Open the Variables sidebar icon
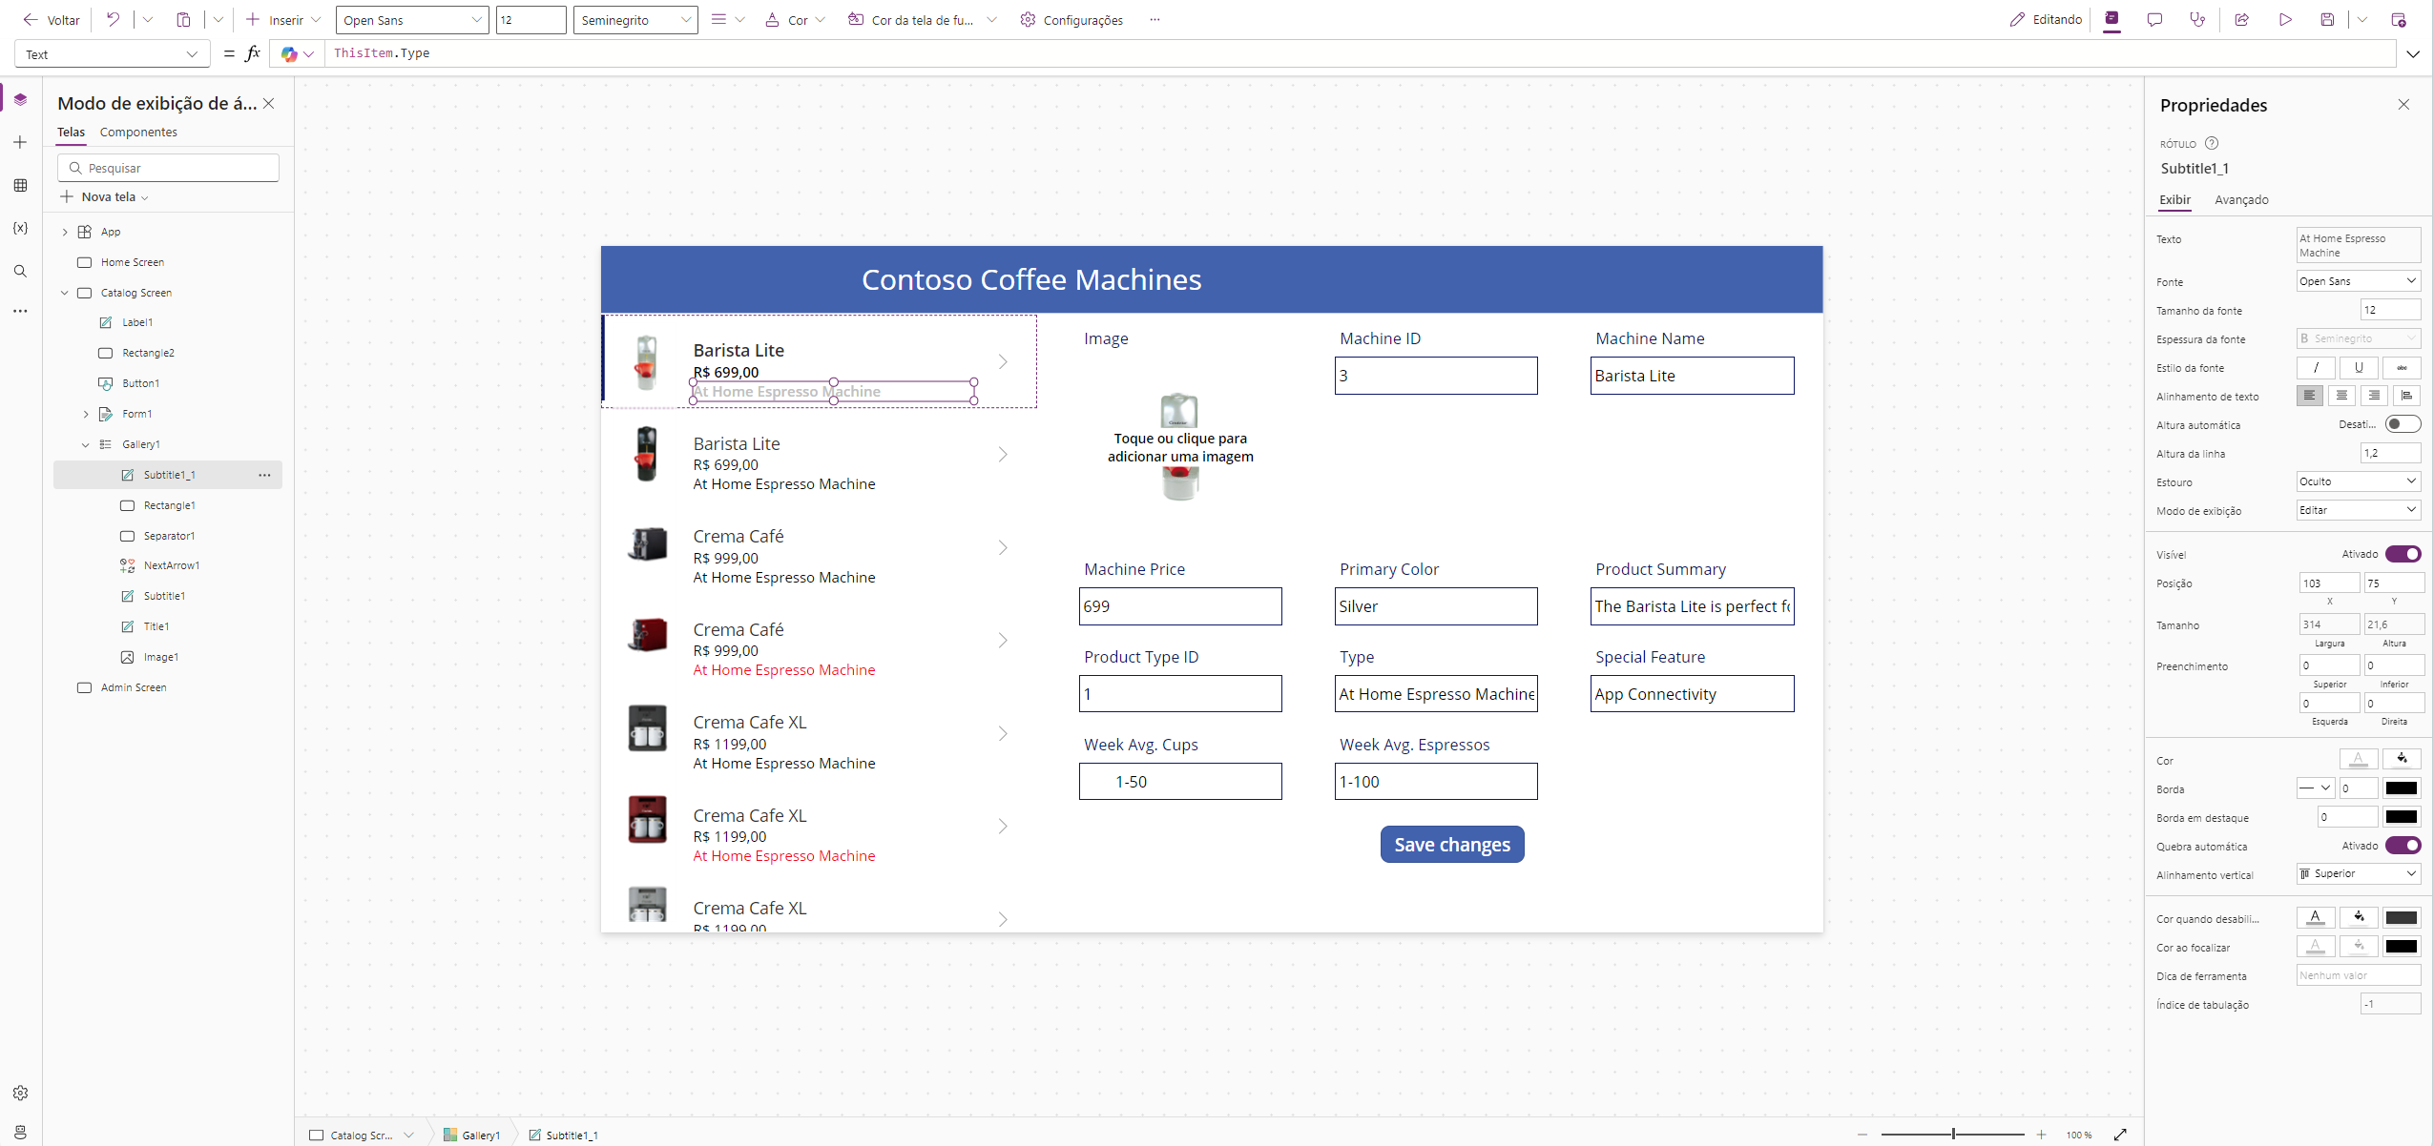Screen dimensions: 2434x1146 point(20,228)
